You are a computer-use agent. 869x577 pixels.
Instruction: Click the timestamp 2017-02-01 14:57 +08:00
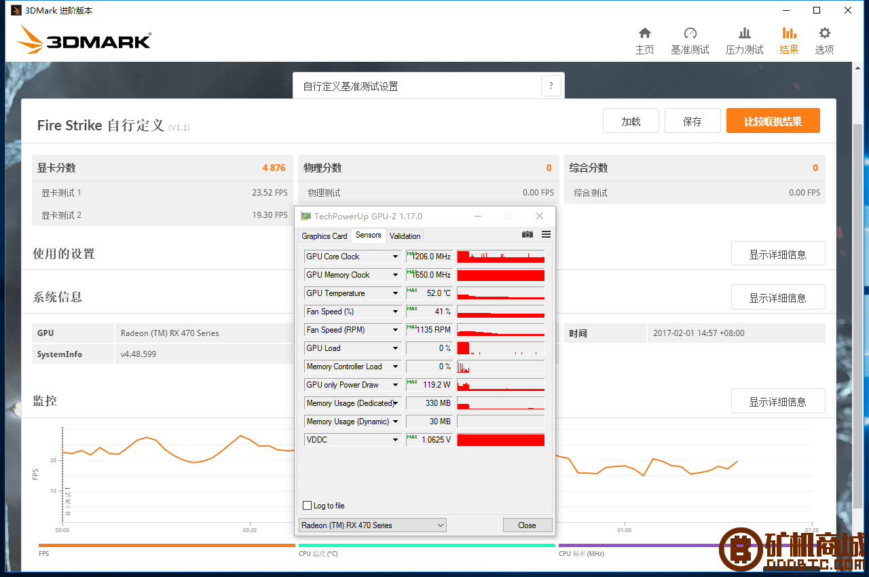pos(699,333)
